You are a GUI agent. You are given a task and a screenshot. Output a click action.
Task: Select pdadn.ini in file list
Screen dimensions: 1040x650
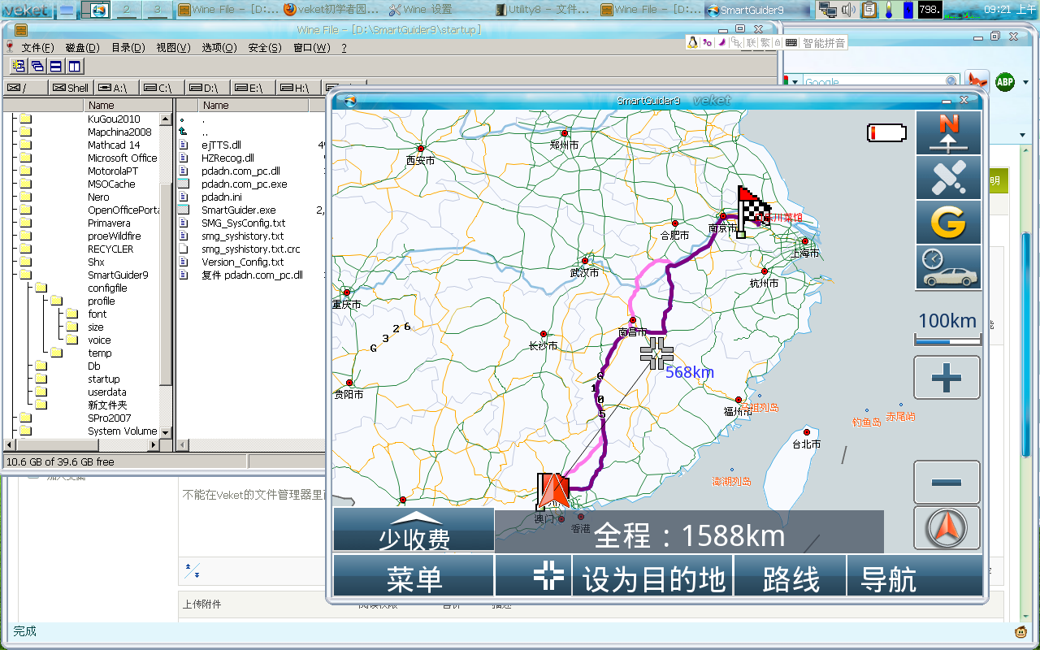tap(221, 197)
